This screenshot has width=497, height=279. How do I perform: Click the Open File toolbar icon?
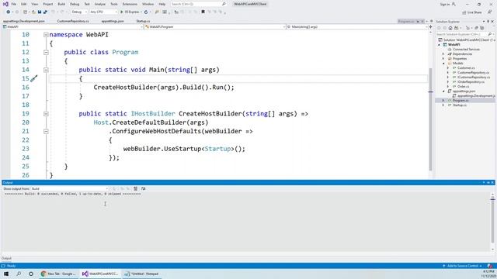33,12
